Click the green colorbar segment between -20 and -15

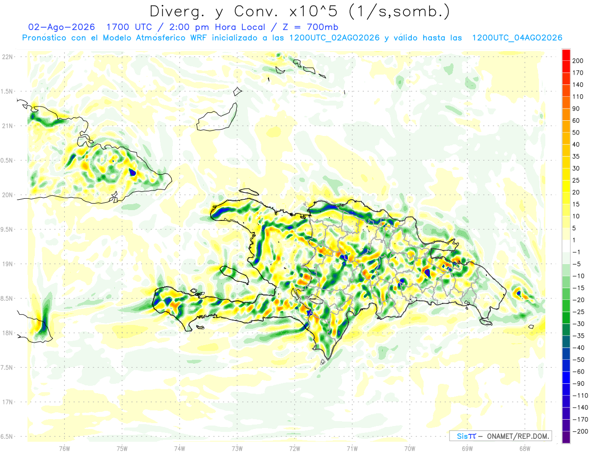point(566,294)
